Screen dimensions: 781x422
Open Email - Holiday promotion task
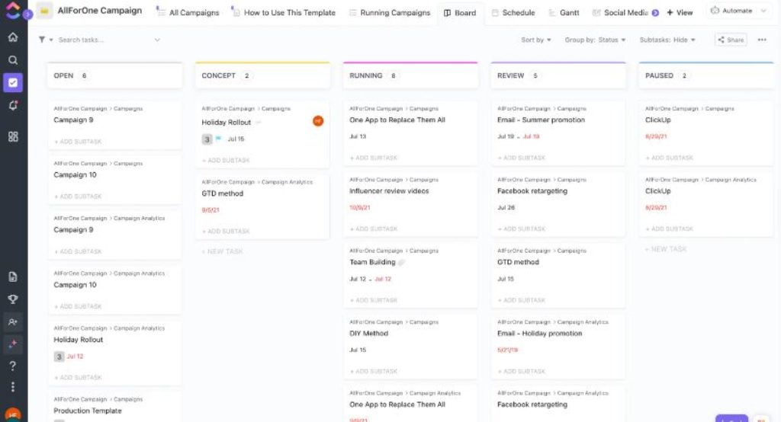point(539,334)
